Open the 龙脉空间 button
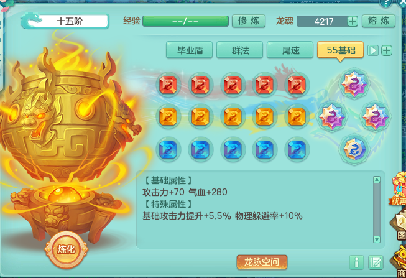This screenshot has height=278, width=406. (262, 262)
